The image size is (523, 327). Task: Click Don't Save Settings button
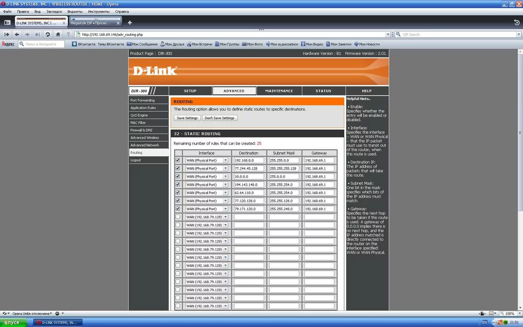click(220, 118)
